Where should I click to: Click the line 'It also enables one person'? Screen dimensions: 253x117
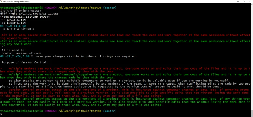click(119, 81)
